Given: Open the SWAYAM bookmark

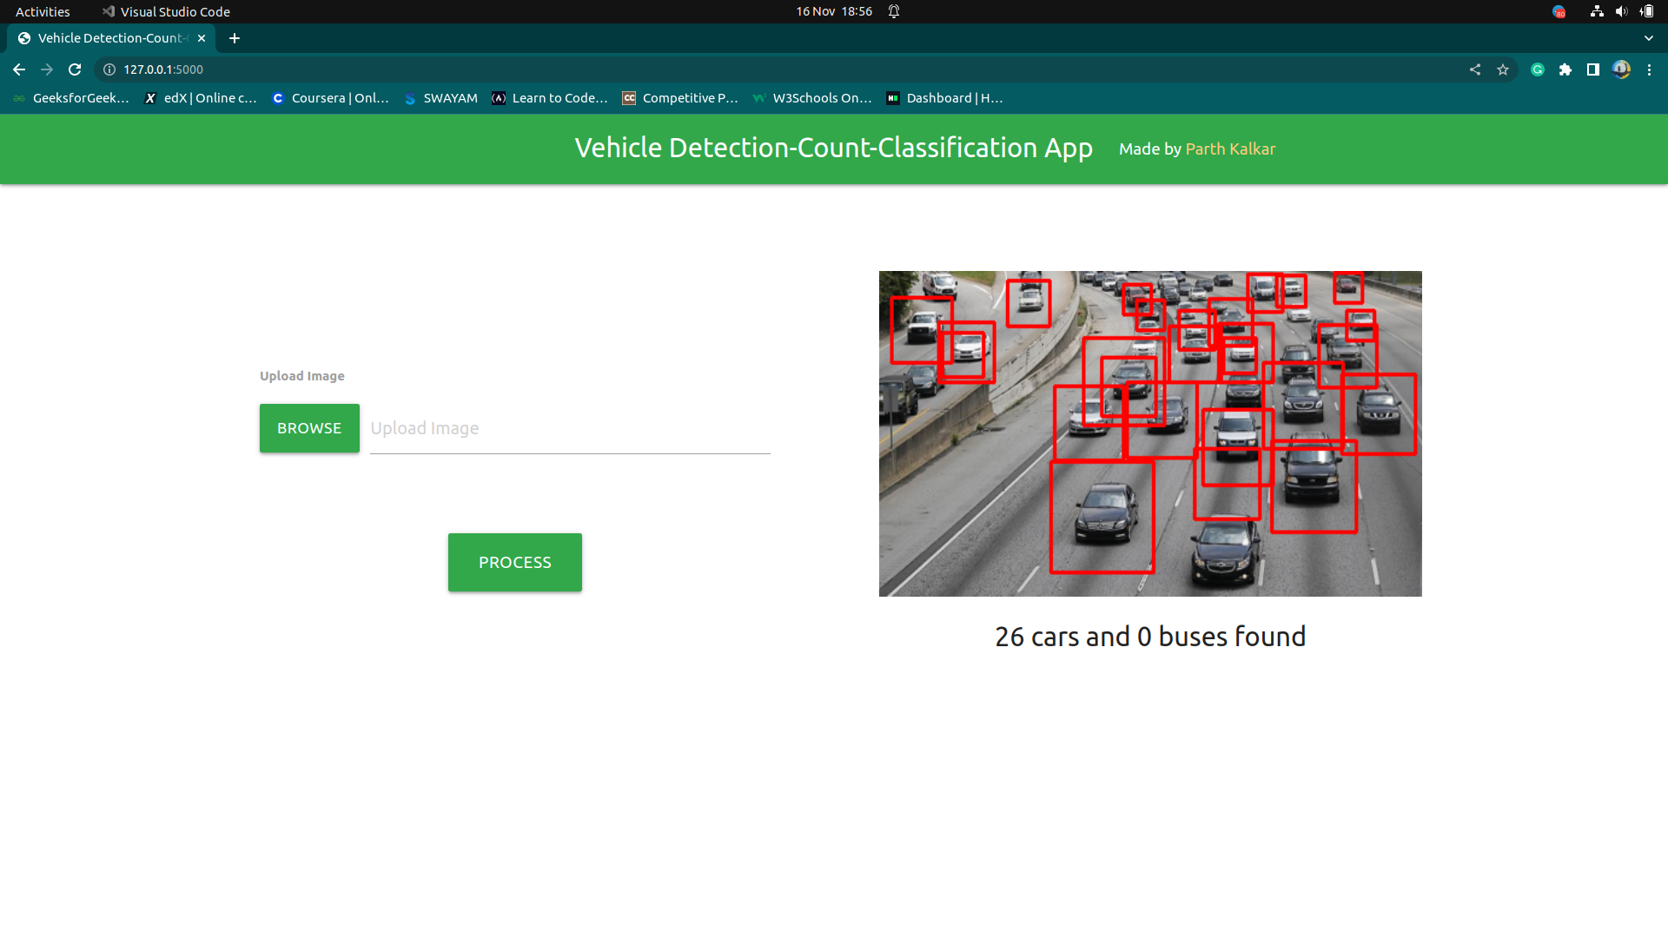Looking at the screenshot, I should point(440,97).
